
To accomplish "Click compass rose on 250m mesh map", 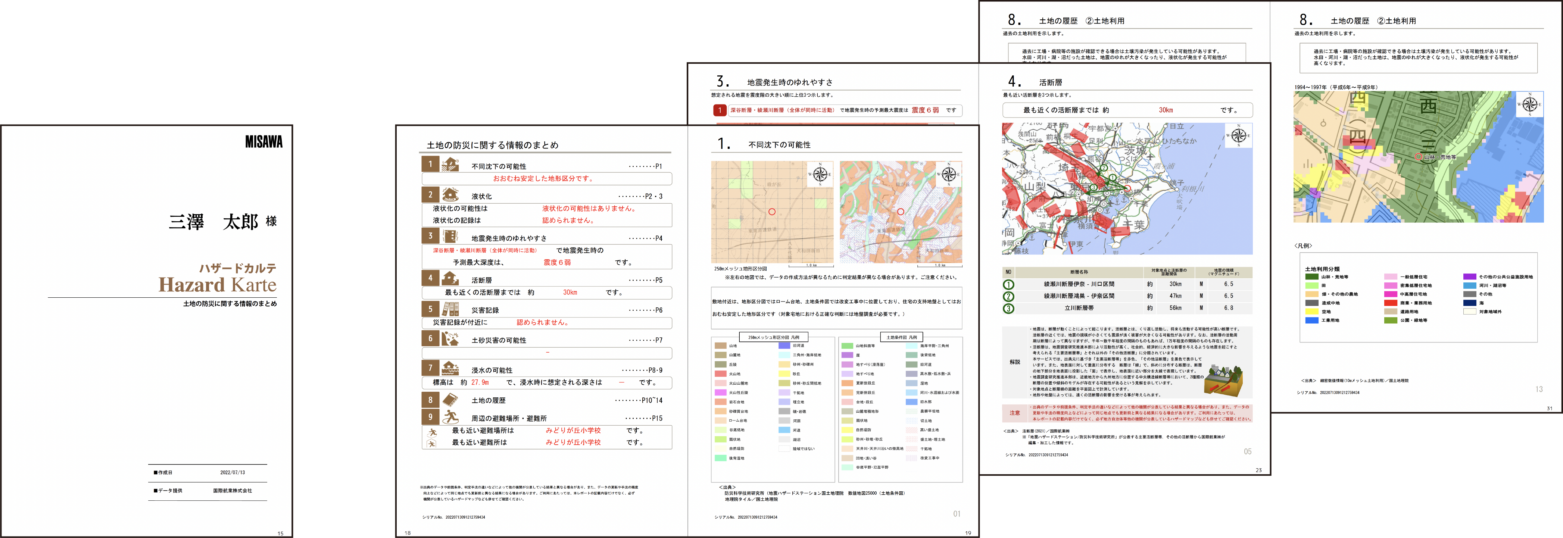I will pyautogui.click(x=820, y=174).
